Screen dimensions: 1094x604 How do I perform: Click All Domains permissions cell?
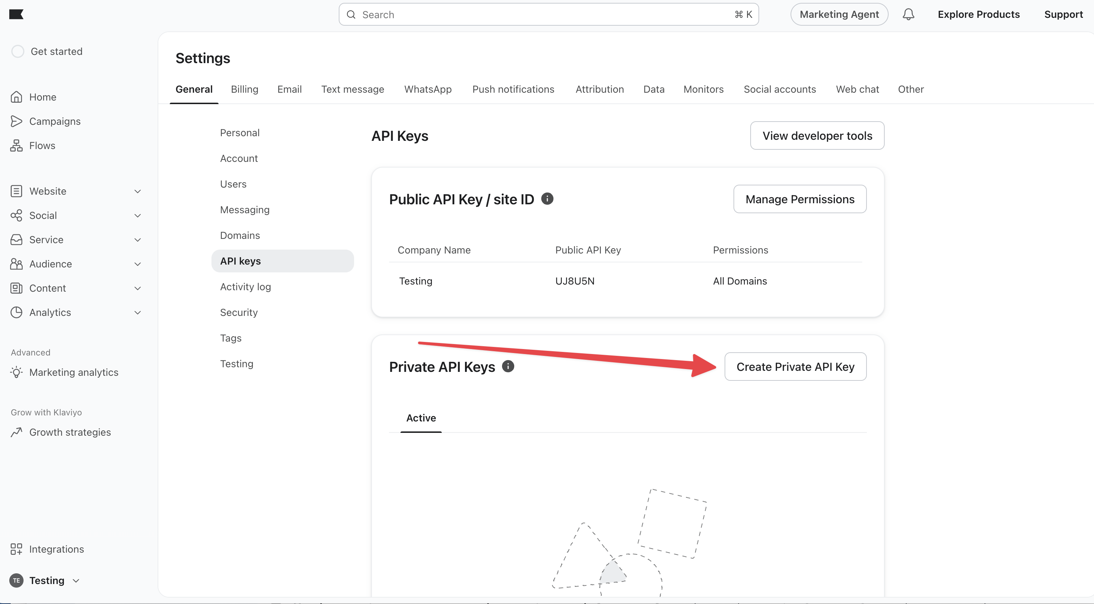tap(740, 281)
